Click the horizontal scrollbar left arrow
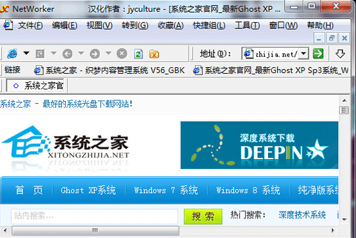 [x=5, y=231]
